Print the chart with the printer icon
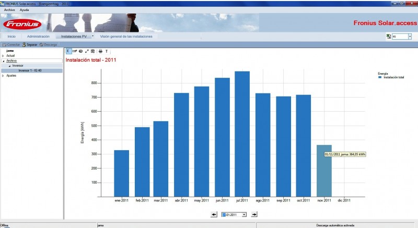Image resolution: width=418 pixels, height=228 pixels. pyautogui.click(x=100, y=51)
